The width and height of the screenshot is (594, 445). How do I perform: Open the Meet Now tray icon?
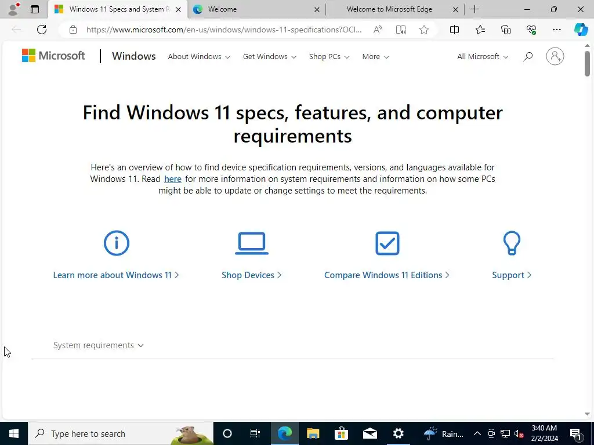click(491, 433)
